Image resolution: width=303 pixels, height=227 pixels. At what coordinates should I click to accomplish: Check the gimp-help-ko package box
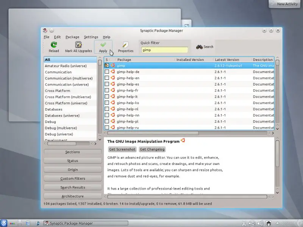pos(107,103)
